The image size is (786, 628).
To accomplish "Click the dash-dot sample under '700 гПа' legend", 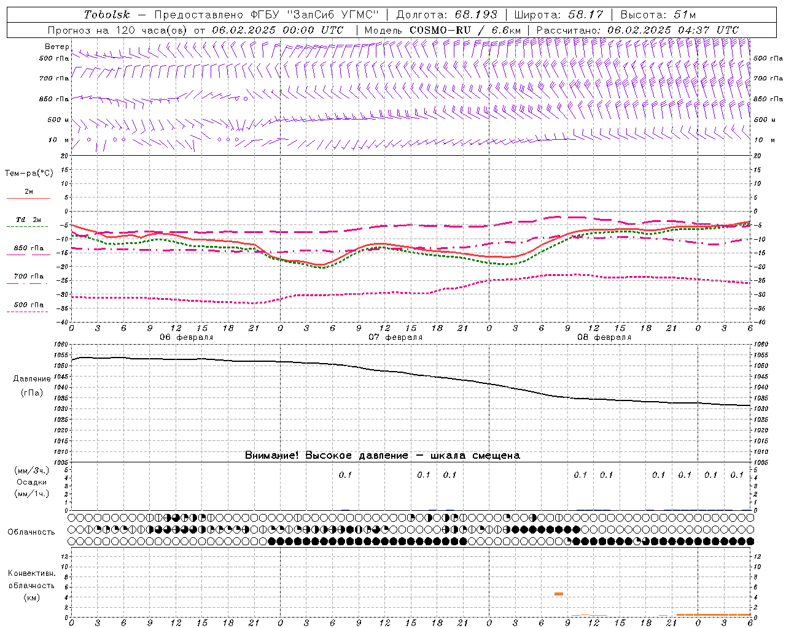I will (28, 283).
